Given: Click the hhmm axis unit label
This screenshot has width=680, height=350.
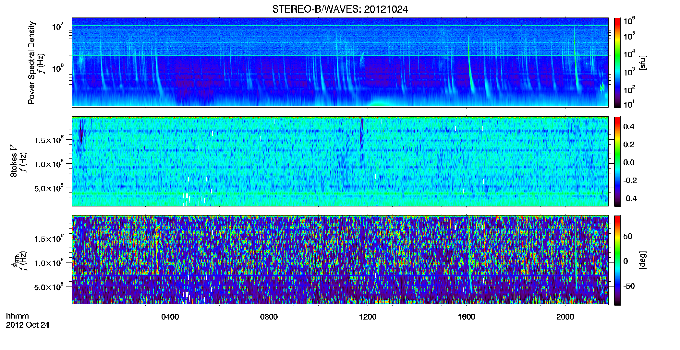Looking at the screenshot, I should [x=18, y=316].
